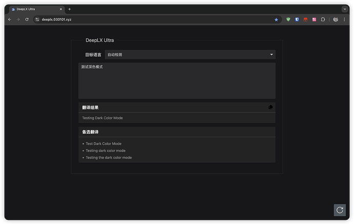354x224 pixels.
Task: Click the 备选翻译 header
Action: click(x=90, y=132)
